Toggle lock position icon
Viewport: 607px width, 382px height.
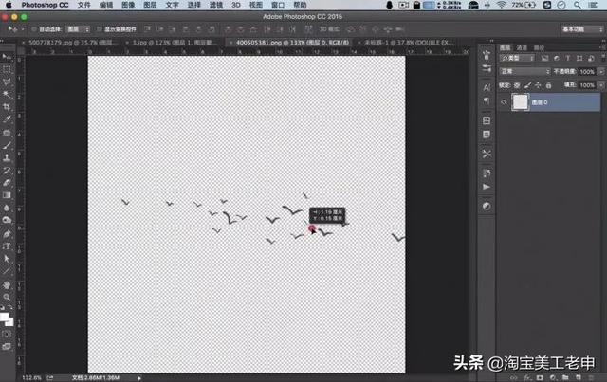[538, 85]
